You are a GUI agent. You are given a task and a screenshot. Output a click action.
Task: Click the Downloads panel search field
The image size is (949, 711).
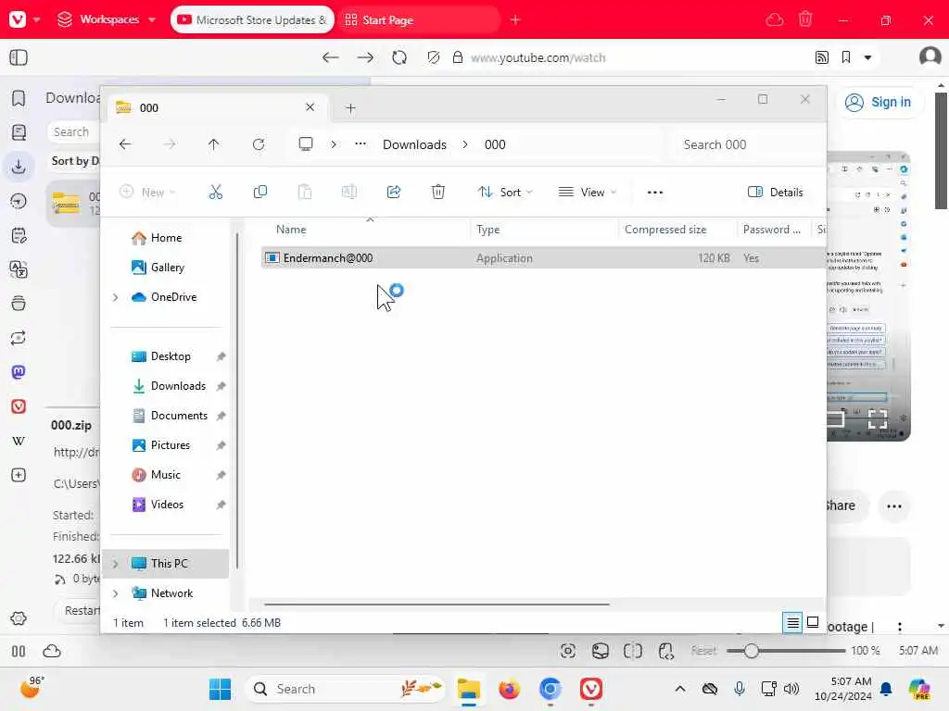pyautogui.click(x=73, y=131)
